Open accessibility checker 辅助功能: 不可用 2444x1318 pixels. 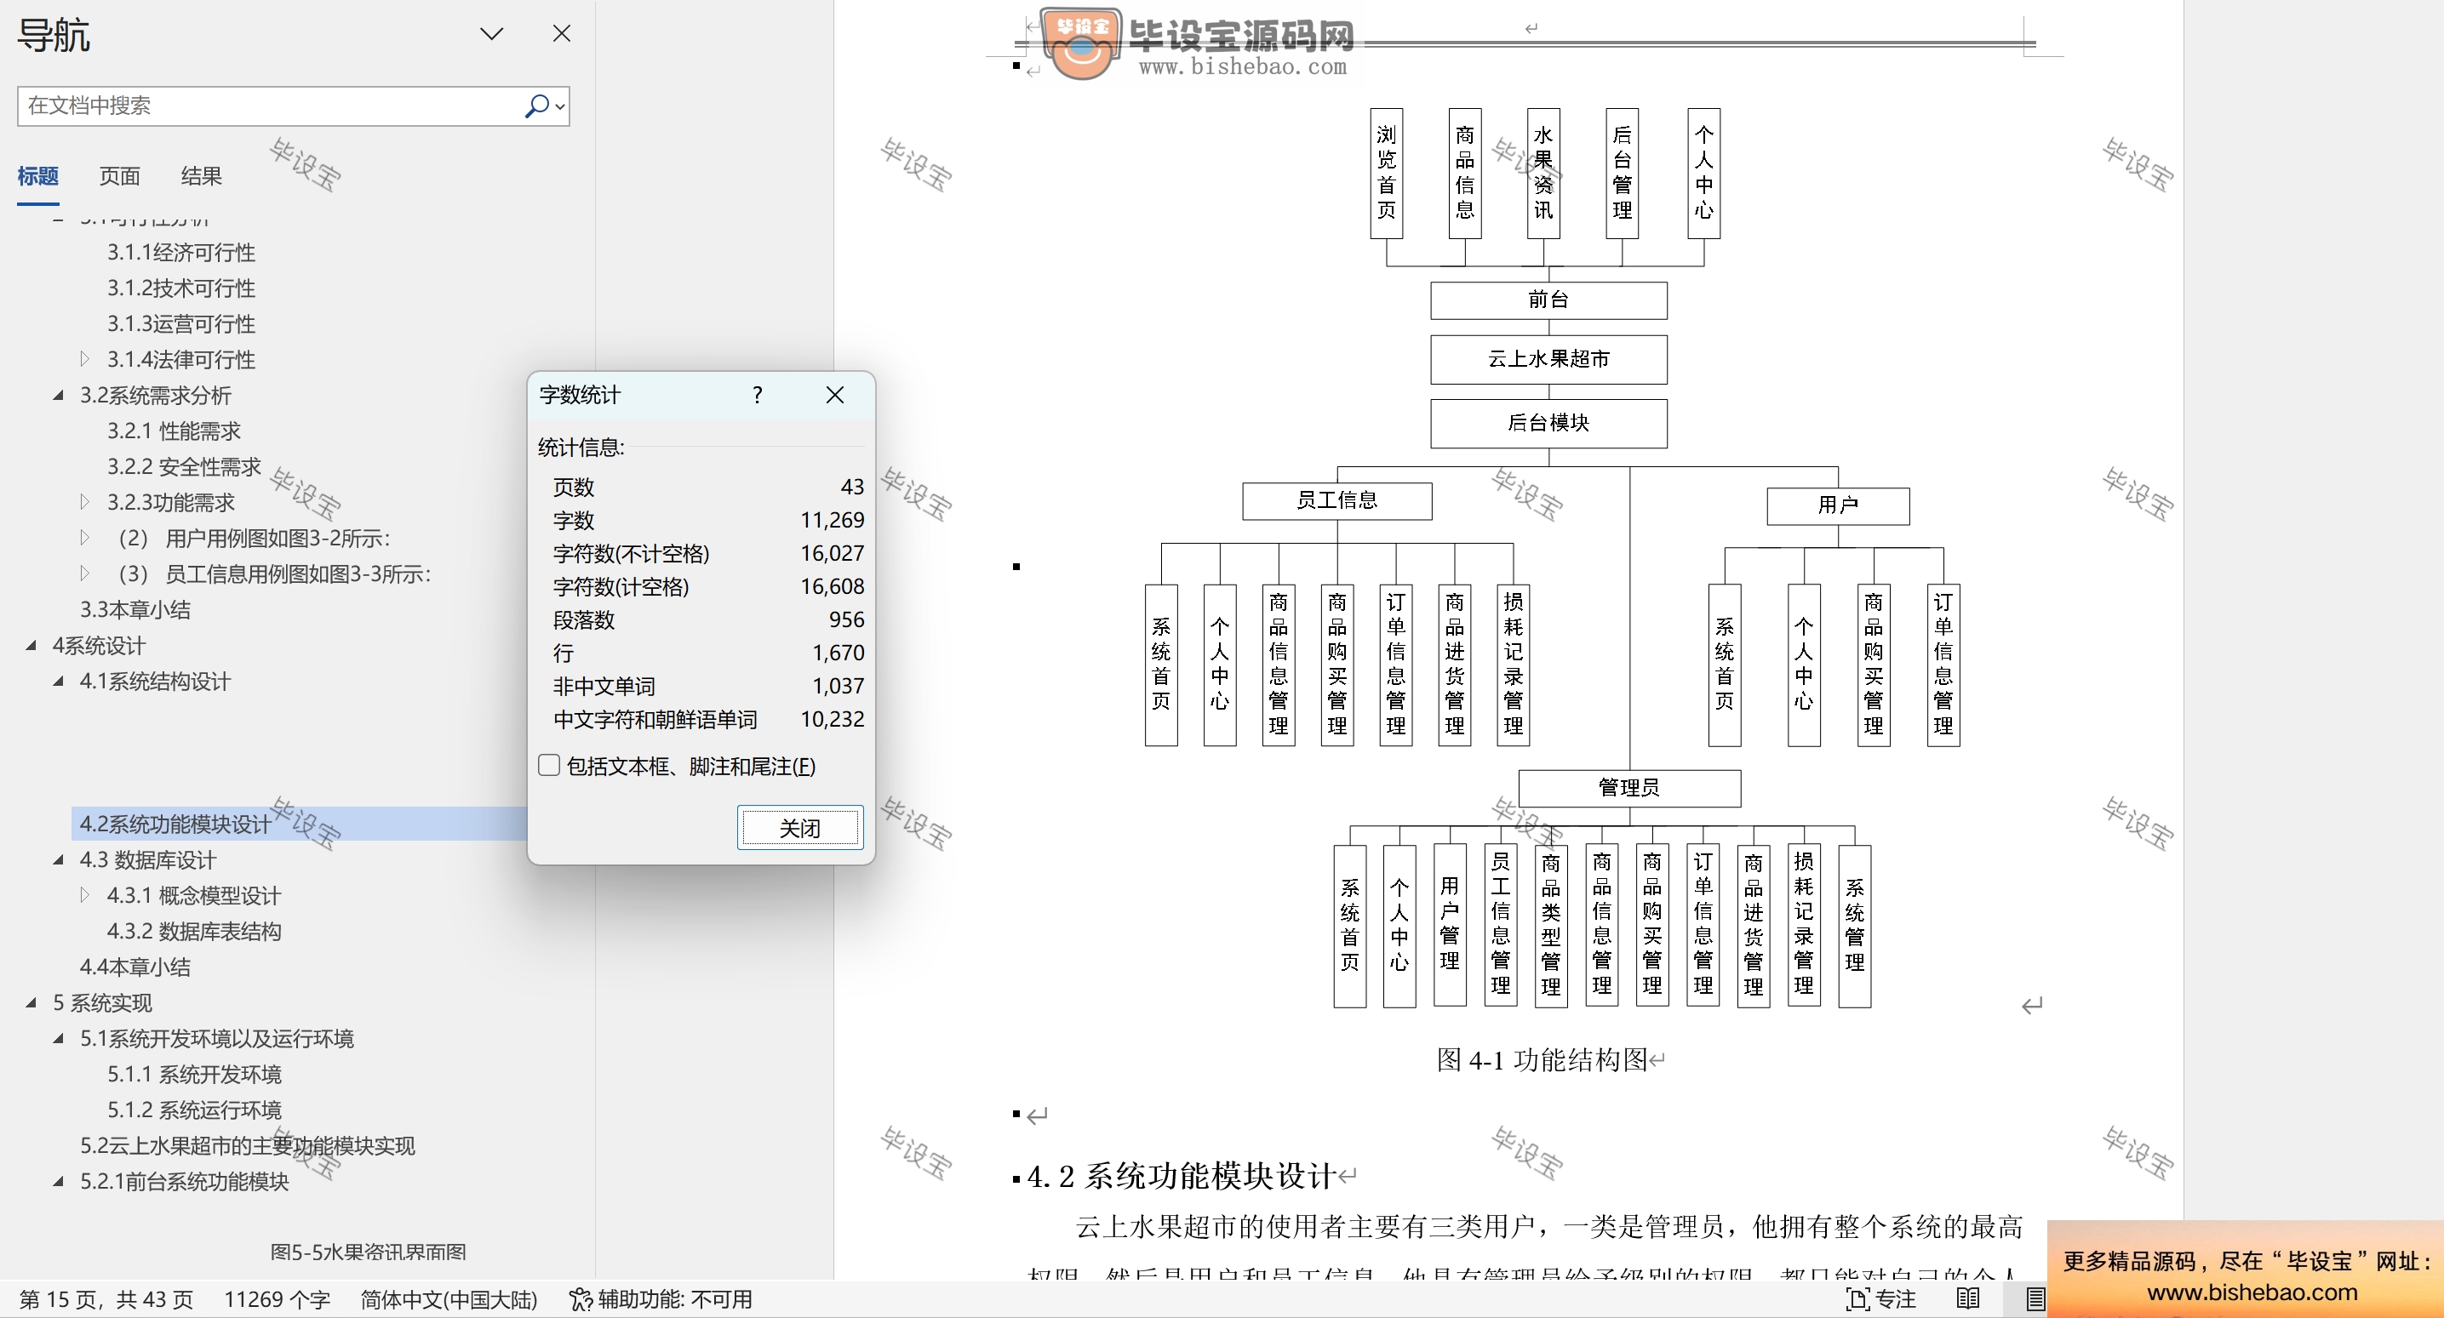click(x=661, y=1299)
